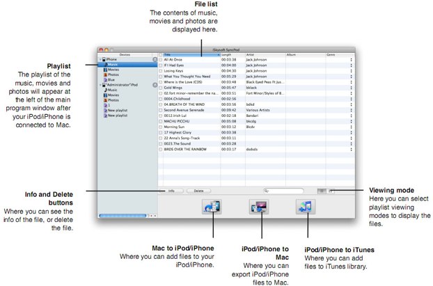
Task: Select the song 04.BREATH OF THE WIND
Action: point(184,104)
